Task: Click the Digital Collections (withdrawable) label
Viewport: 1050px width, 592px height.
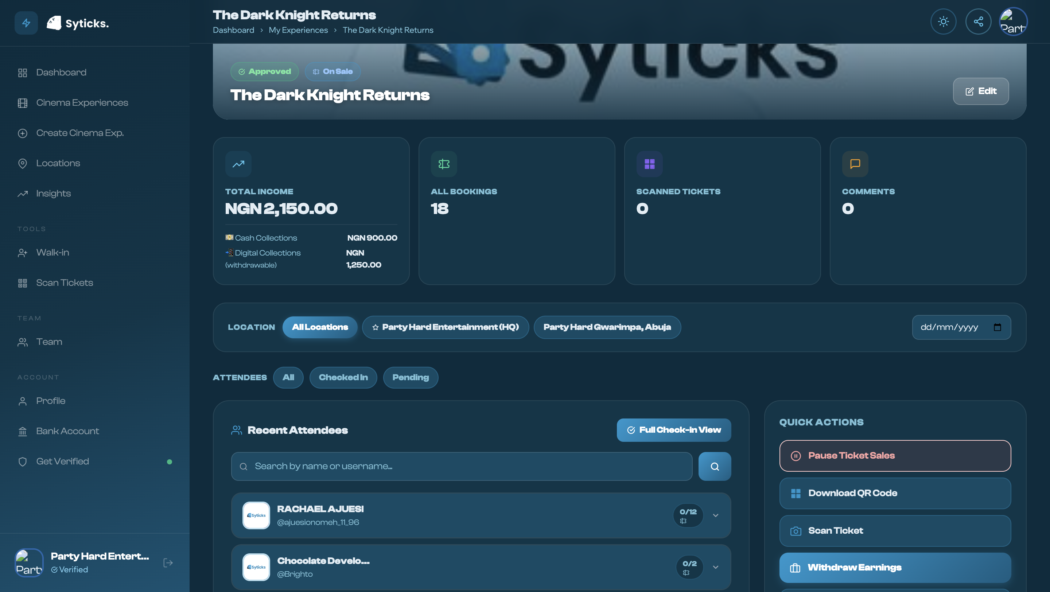Action: point(263,259)
